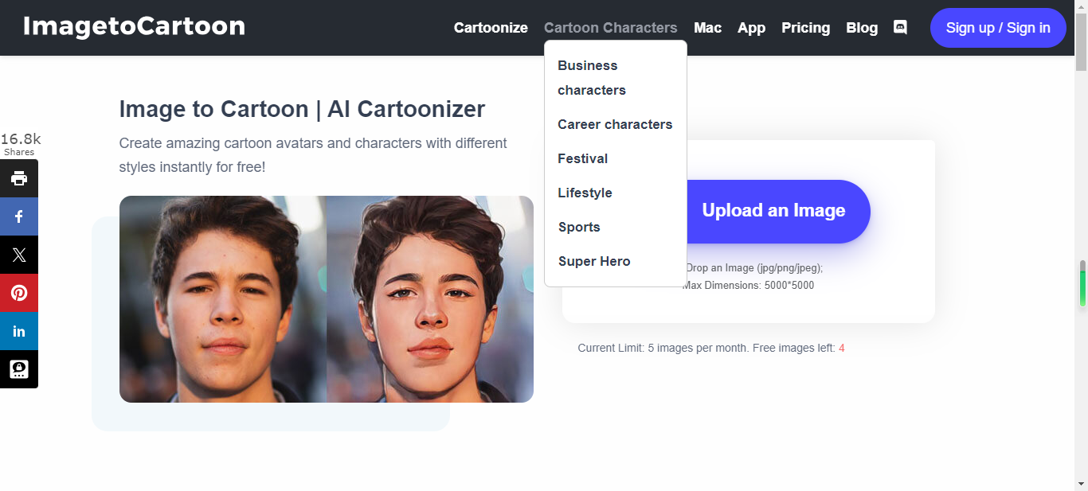Share via the X (Twitter) icon
Viewport: 1088px width, 491px height.
click(x=19, y=255)
